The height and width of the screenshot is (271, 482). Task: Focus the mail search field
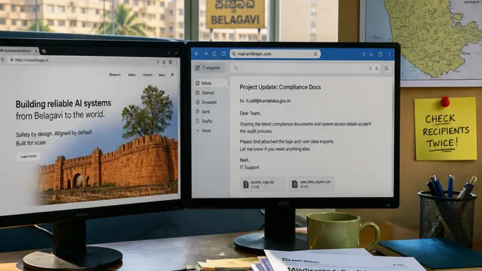(x=304, y=68)
